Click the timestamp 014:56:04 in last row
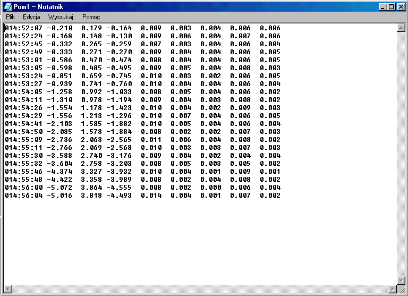Image resolution: width=408 pixels, height=296 pixels. point(23,196)
